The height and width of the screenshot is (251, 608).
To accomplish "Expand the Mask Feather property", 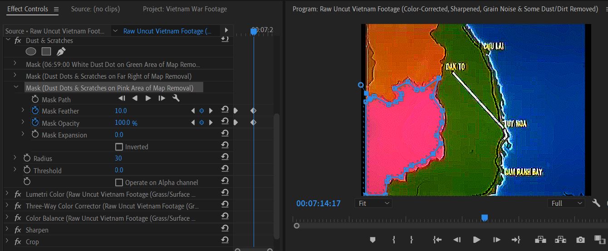I will [23, 110].
